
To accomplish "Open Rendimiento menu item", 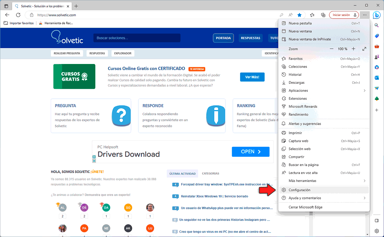I will [324, 115].
